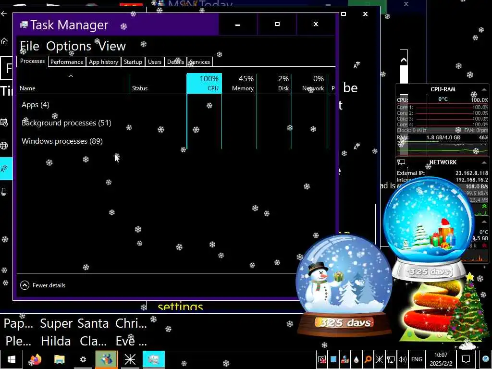
Task: Switch to the Startup tab
Action: [x=133, y=62]
